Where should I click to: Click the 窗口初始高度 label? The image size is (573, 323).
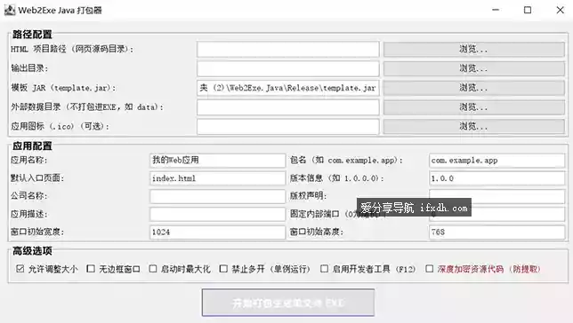click(x=317, y=232)
